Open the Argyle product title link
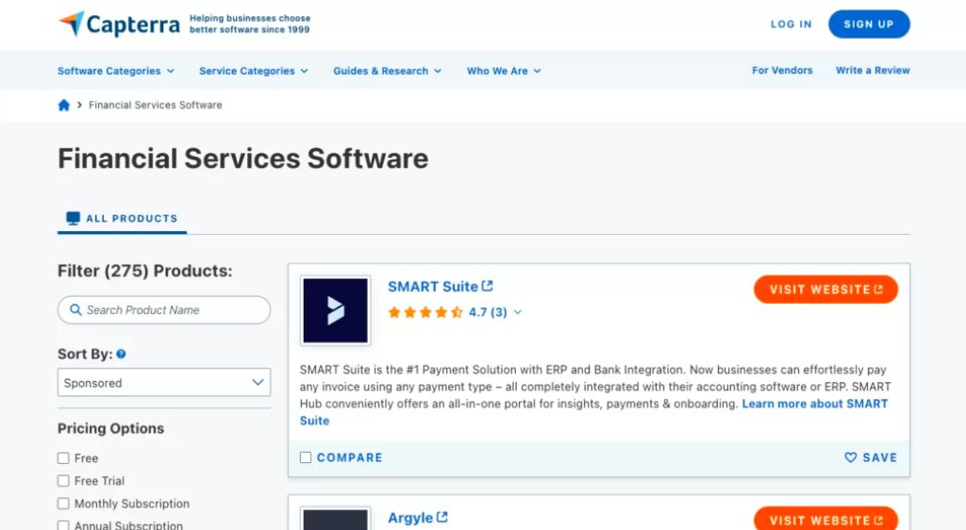Image resolution: width=966 pixels, height=530 pixels. tap(410, 518)
